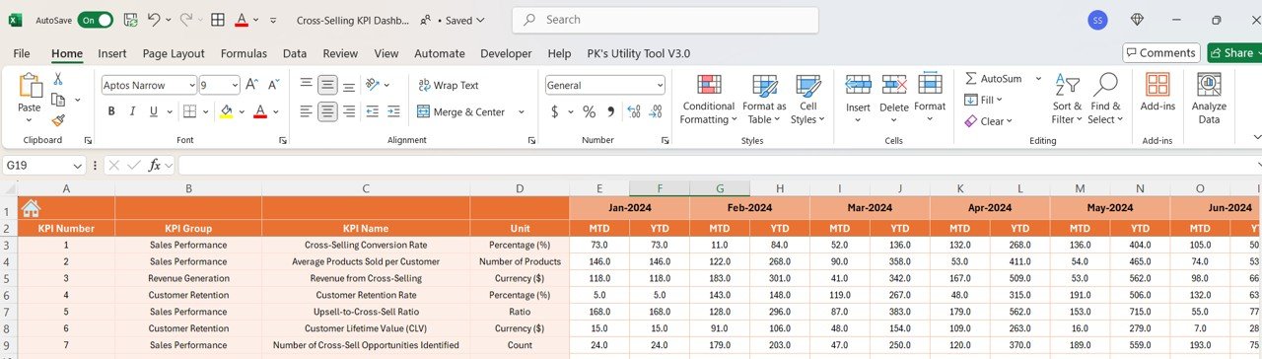
Task: Click the home icon in cell A1
Action: point(31,208)
